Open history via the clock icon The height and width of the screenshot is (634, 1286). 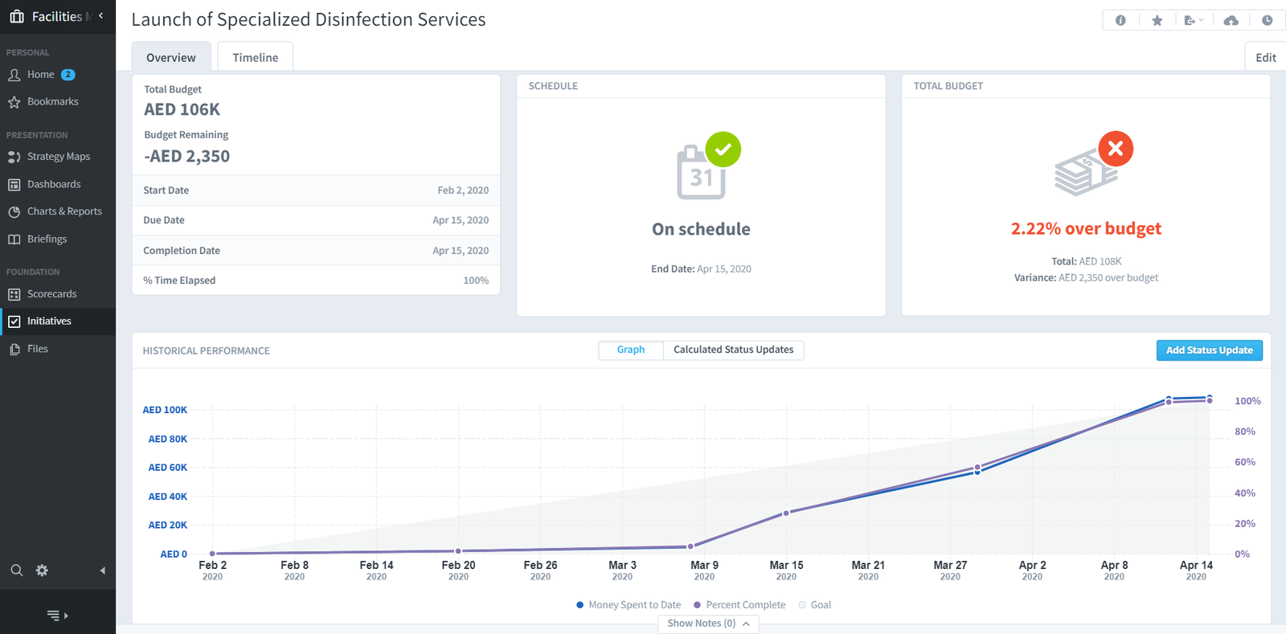tap(1268, 20)
